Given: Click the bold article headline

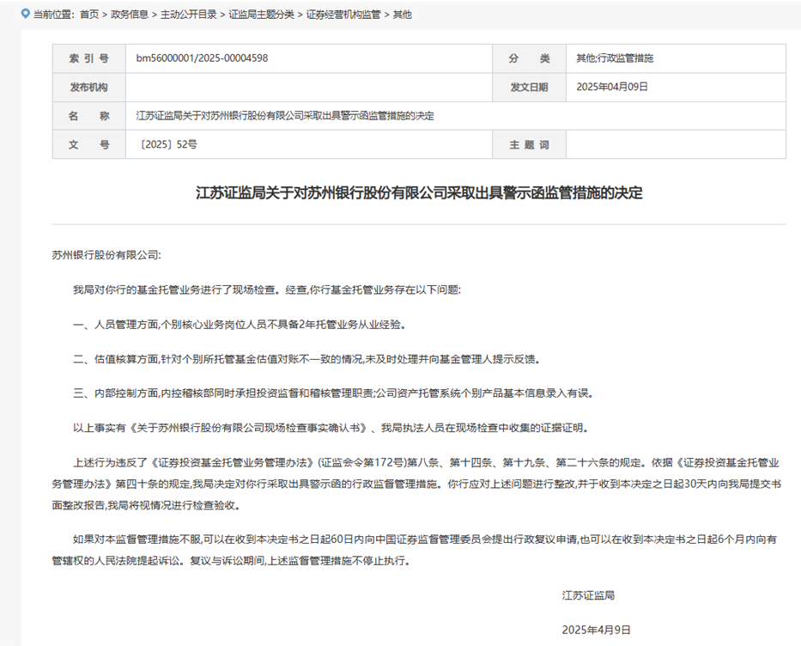Looking at the screenshot, I should (x=419, y=192).
